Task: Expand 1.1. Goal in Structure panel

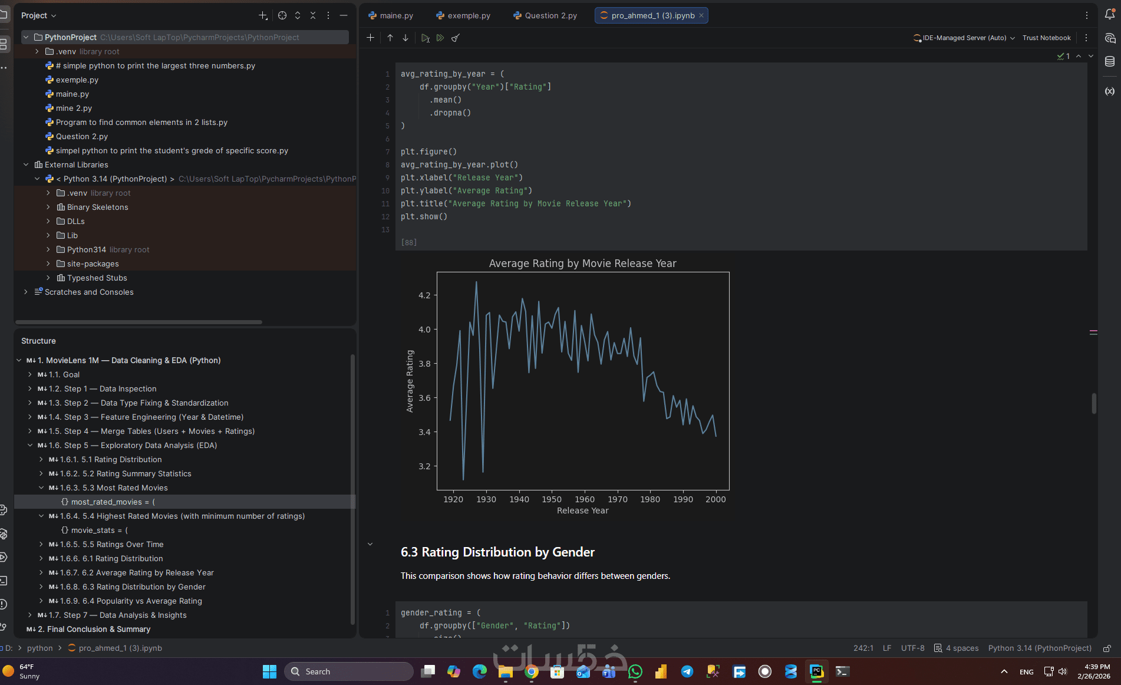Action: (x=30, y=374)
